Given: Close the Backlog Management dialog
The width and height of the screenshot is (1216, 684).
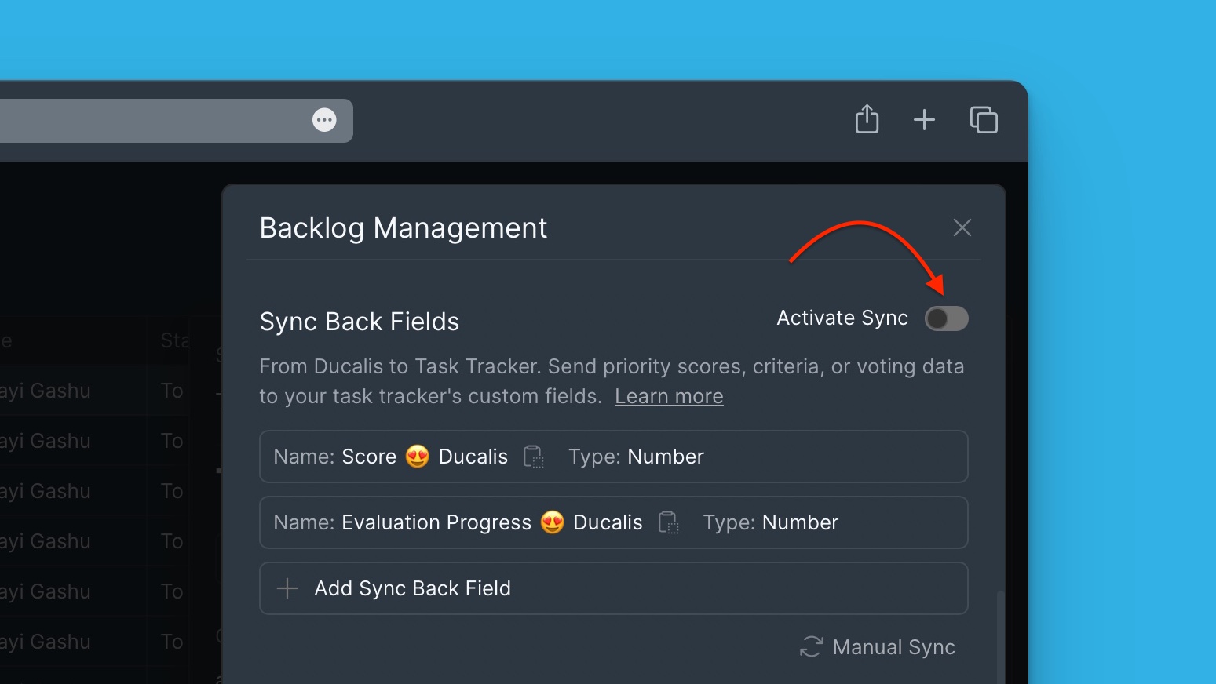Looking at the screenshot, I should 962,227.
